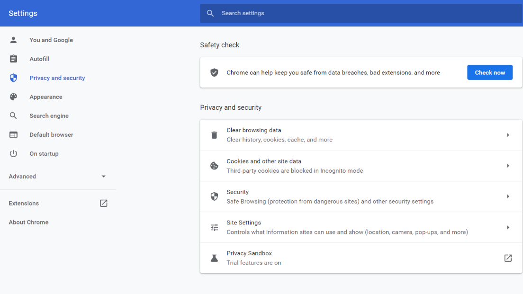Expand the Advanced section arrow
The width and height of the screenshot is (523, 294).
click(104, 177)
